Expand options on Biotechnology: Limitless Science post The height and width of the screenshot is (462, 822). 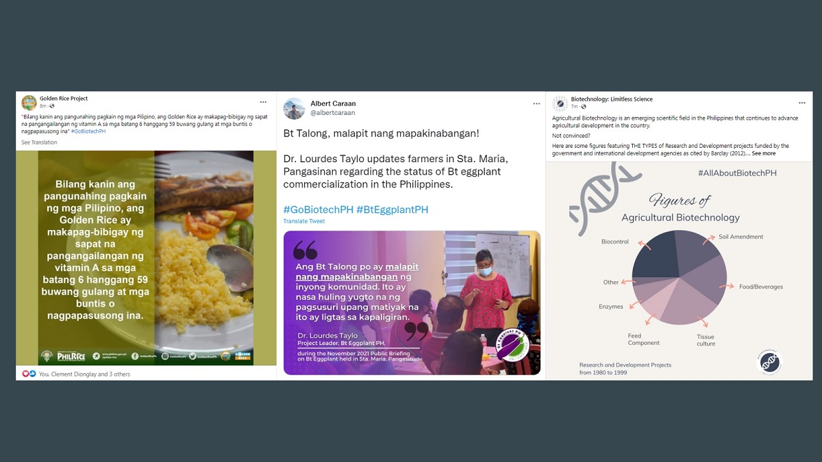point(801,102)
